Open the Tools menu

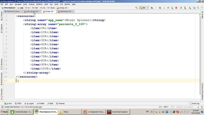[56, 4]
